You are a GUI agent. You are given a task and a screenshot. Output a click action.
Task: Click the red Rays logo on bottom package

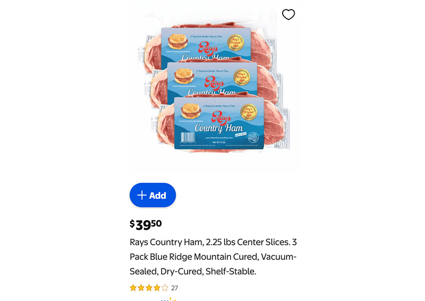pos(221,118)
